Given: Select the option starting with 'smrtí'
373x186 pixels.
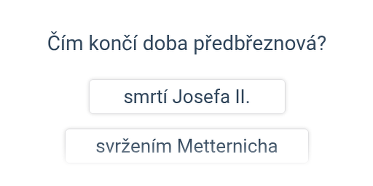Looking at the screenshot, I should coord(186,97).
